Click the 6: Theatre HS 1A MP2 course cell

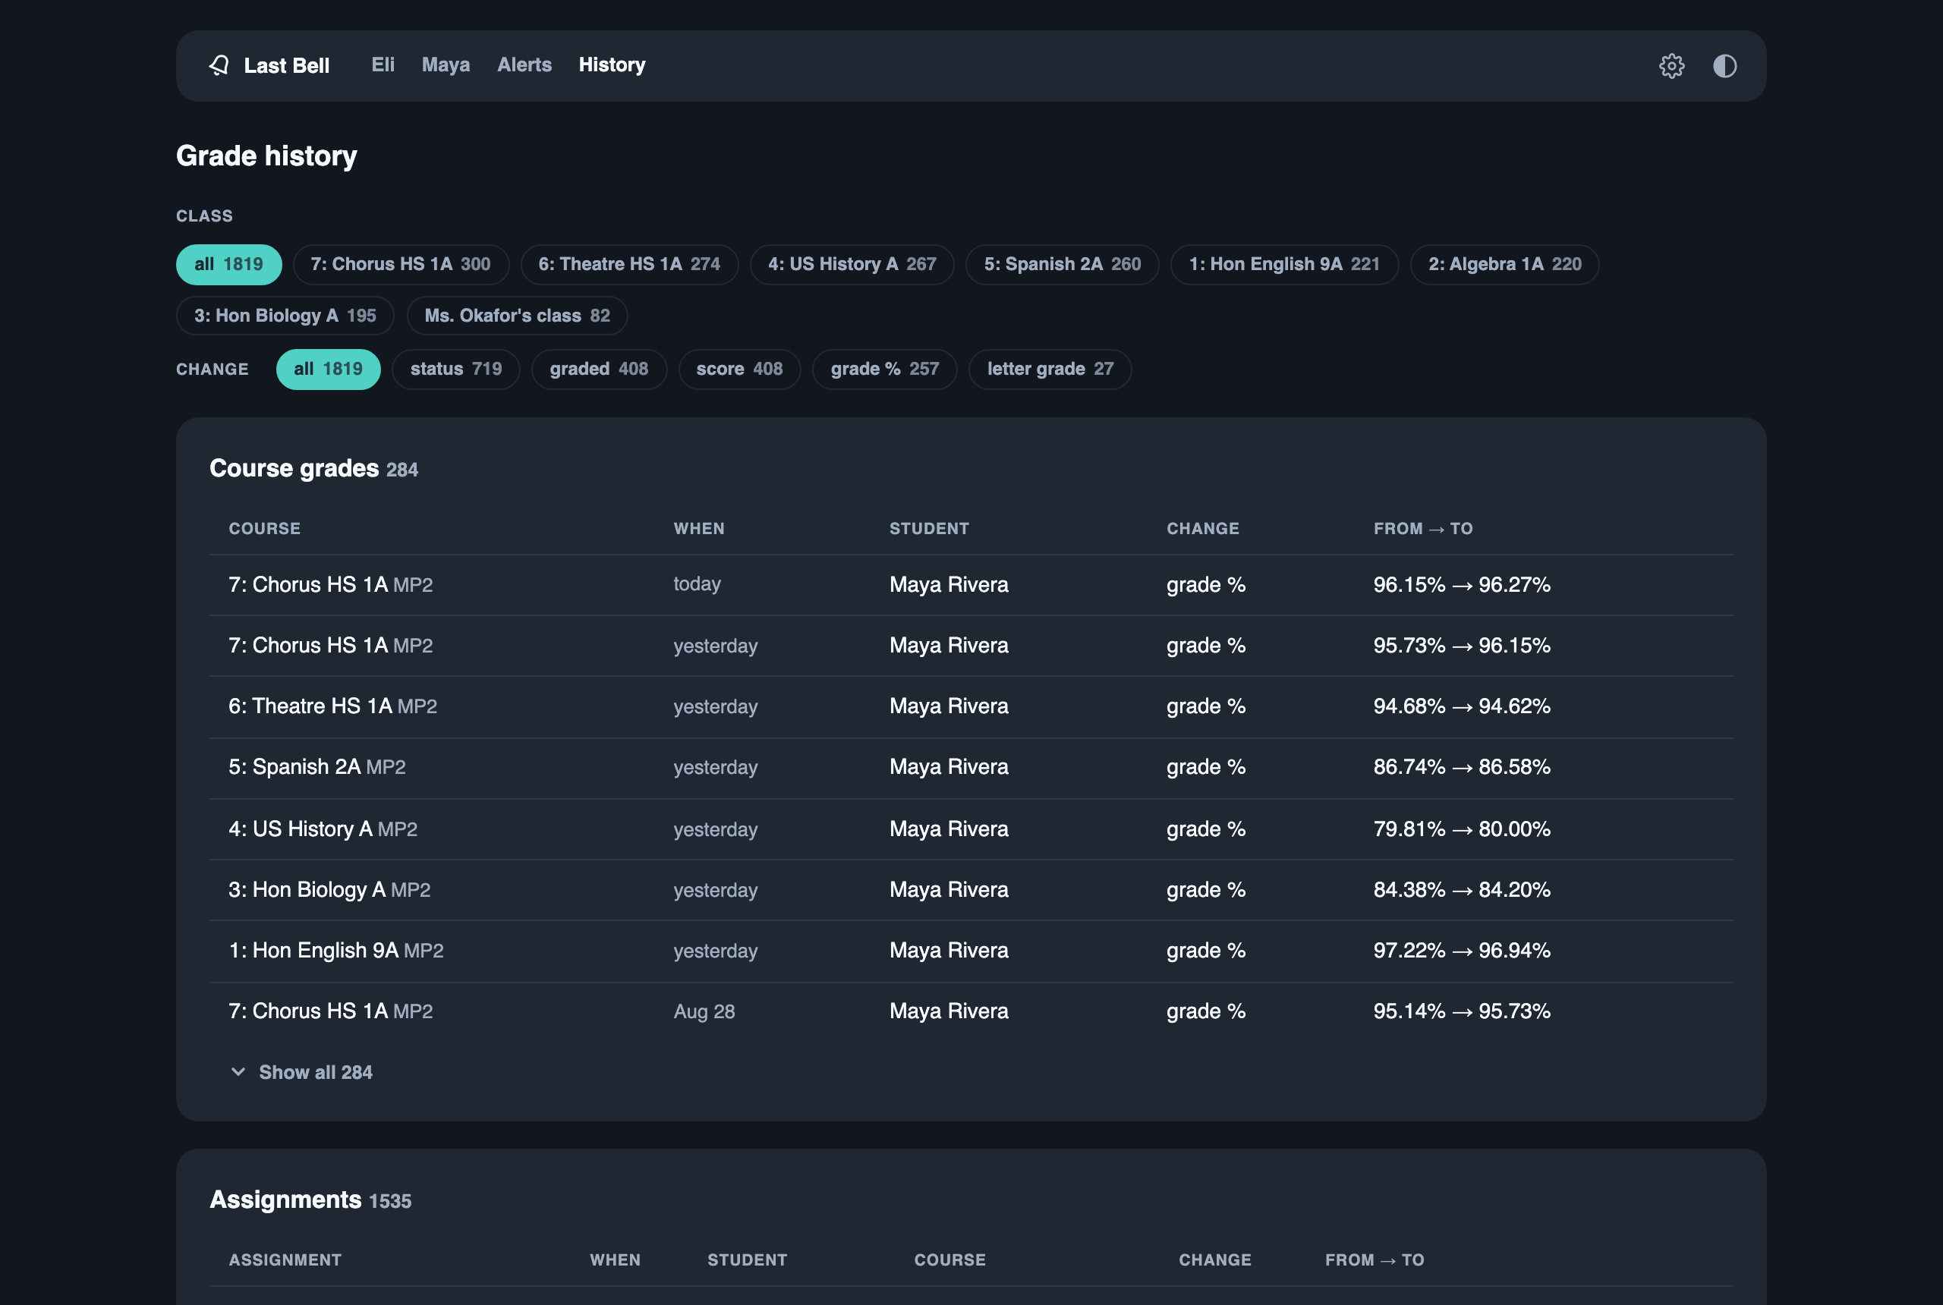tap(333, 706)
